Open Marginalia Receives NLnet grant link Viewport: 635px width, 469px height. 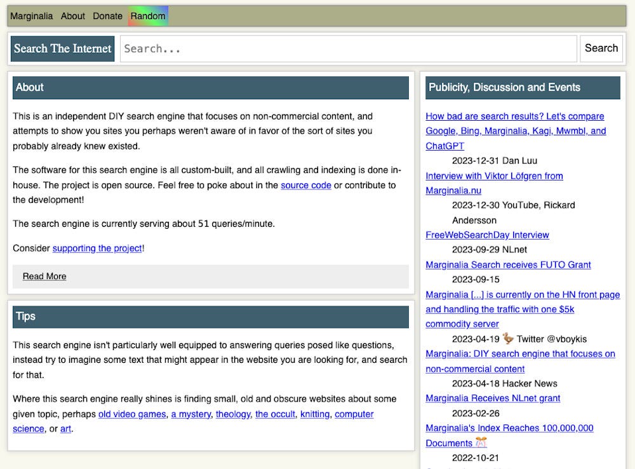[x=493, y=398]
